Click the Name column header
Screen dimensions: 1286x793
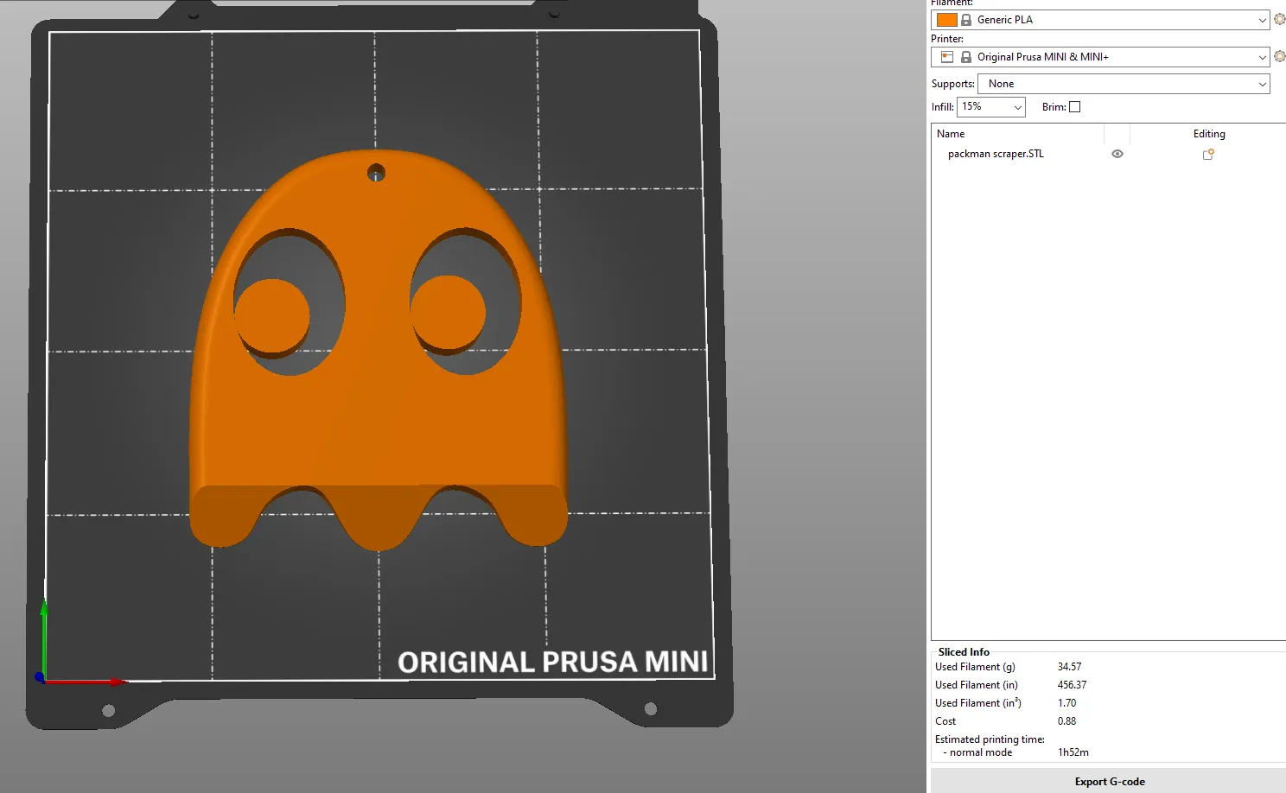tap(951, 134)
